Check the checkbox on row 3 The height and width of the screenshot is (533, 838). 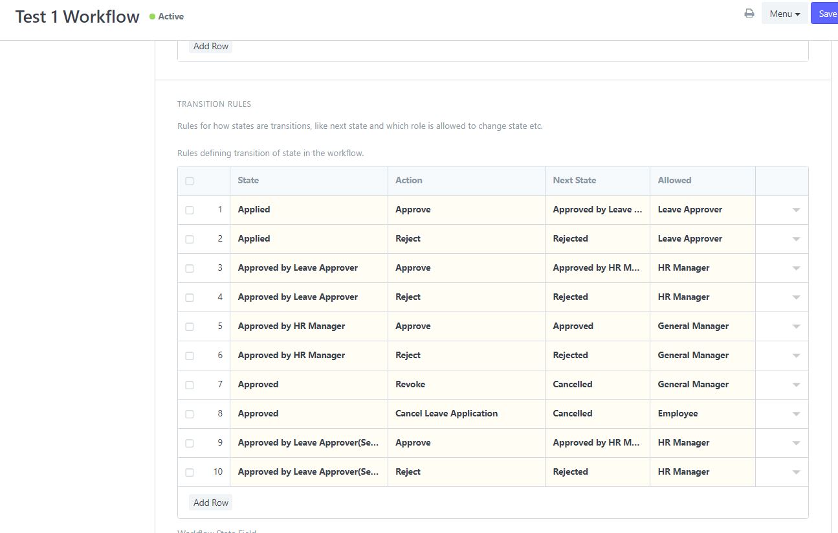(x=189, y=268)
